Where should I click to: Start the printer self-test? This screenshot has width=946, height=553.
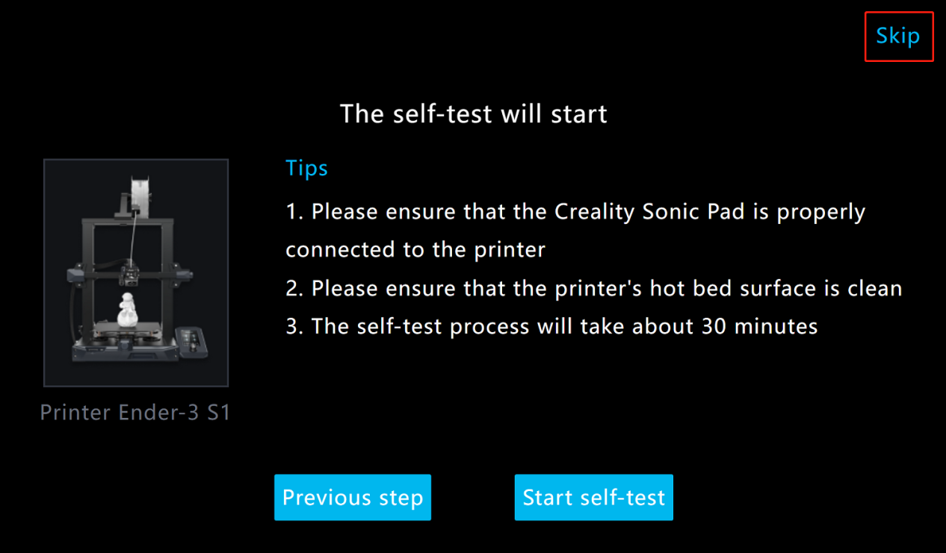[x=593, y=497]
